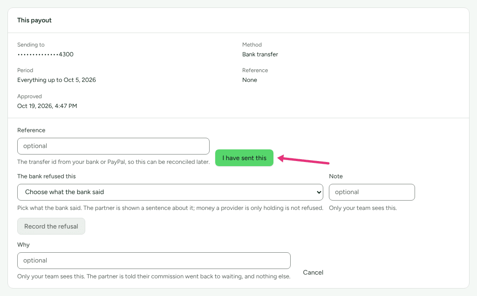Click the green "I have sent this" button

point(244,158)
